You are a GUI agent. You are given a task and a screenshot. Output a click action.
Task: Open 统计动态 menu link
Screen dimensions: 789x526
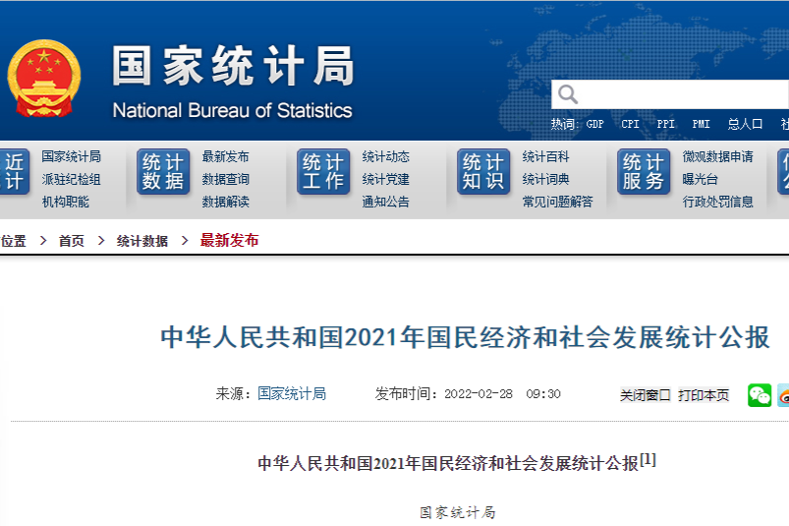pyautogui.click(x=385, y=156)
